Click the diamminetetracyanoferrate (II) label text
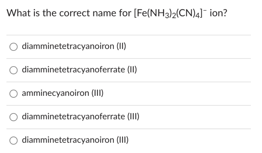This screenshot has height=153, width=262. [x=79, y=70]
